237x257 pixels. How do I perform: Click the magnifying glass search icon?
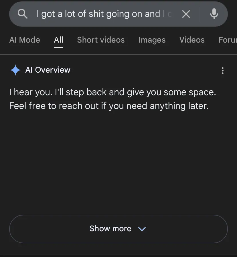tap(23, 14)
